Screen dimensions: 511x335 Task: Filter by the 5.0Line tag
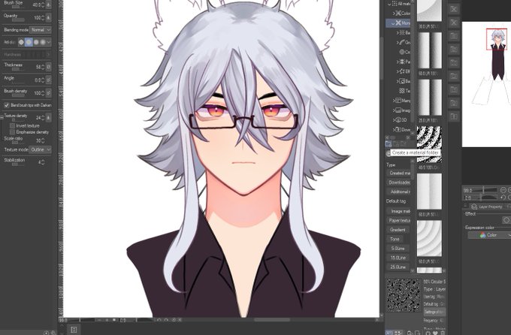tap(398, 249)
